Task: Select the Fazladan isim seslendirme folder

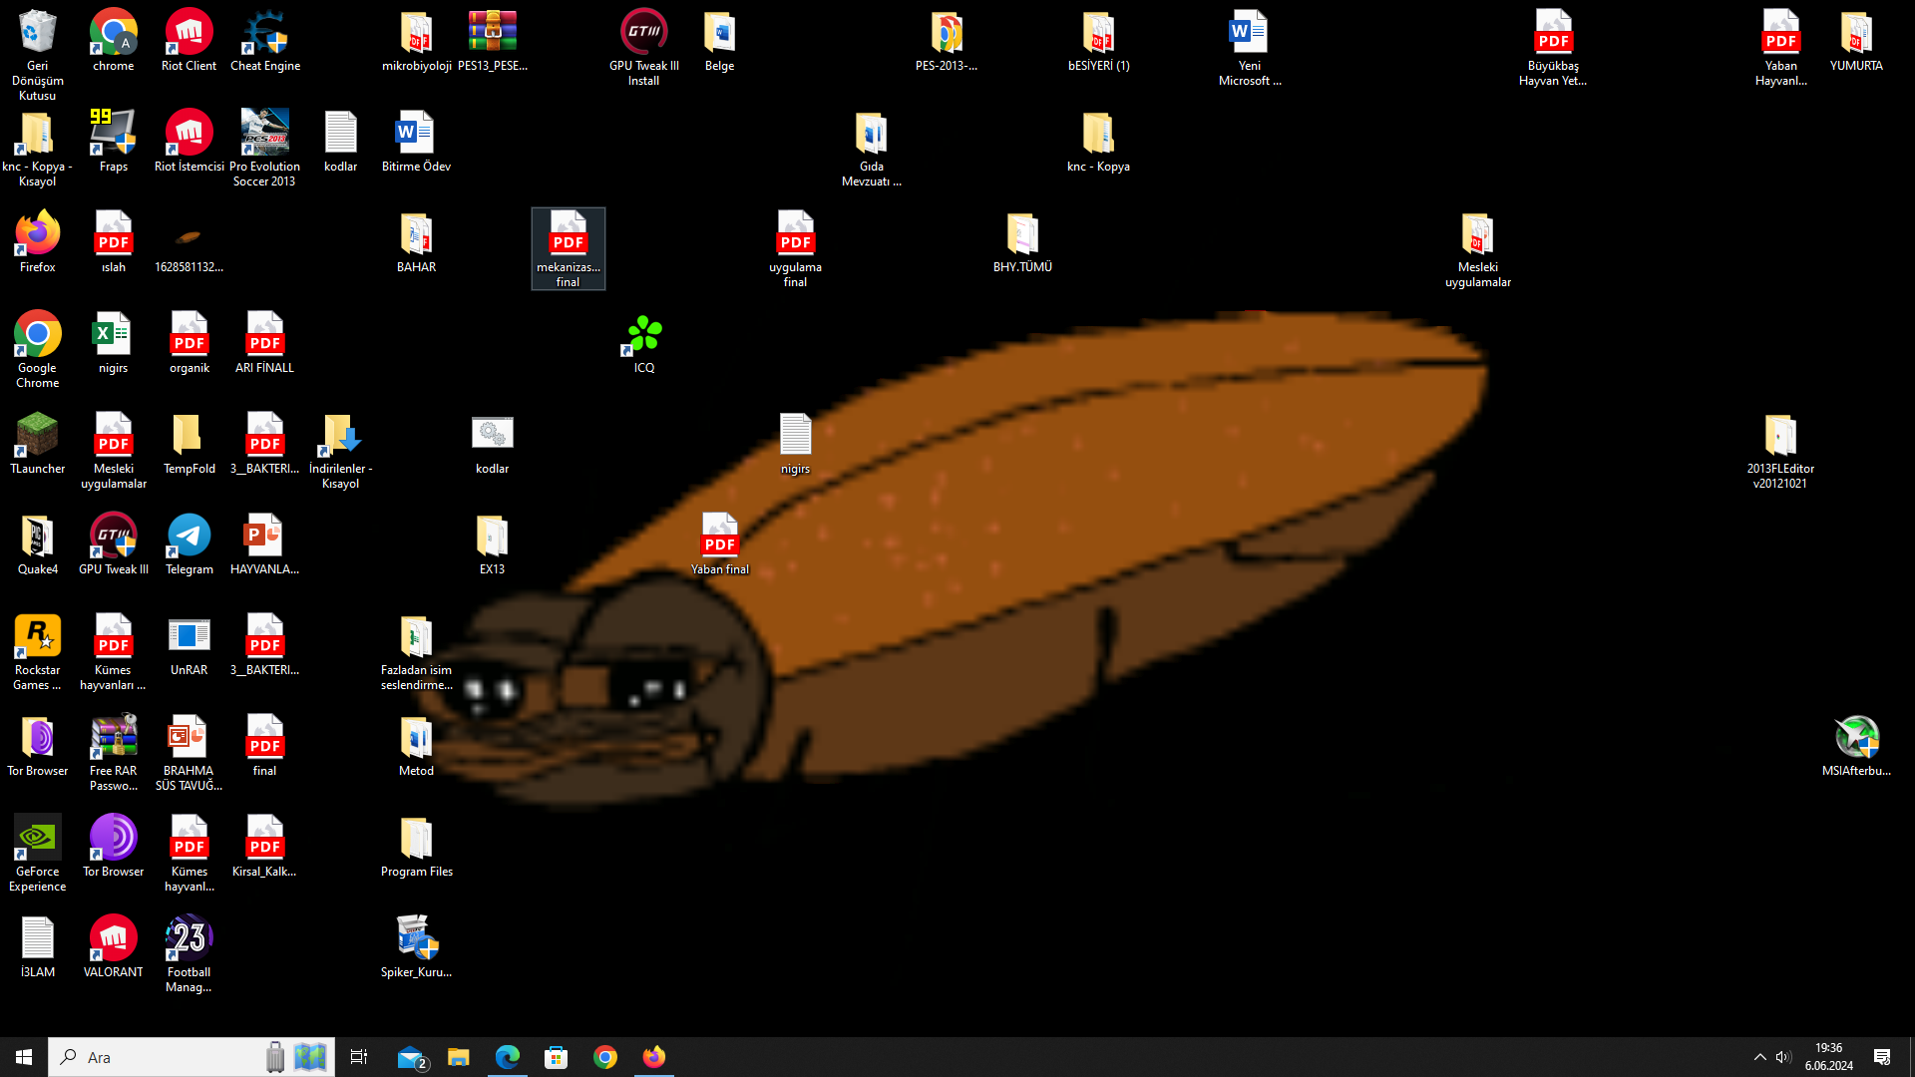Action: tap(416, 651)
